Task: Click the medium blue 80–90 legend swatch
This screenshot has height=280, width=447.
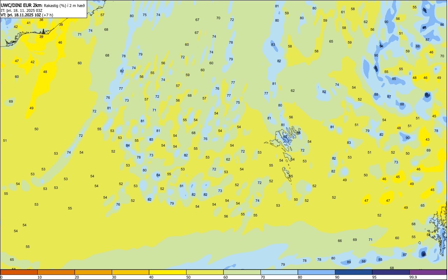Action: coord(316,272)
